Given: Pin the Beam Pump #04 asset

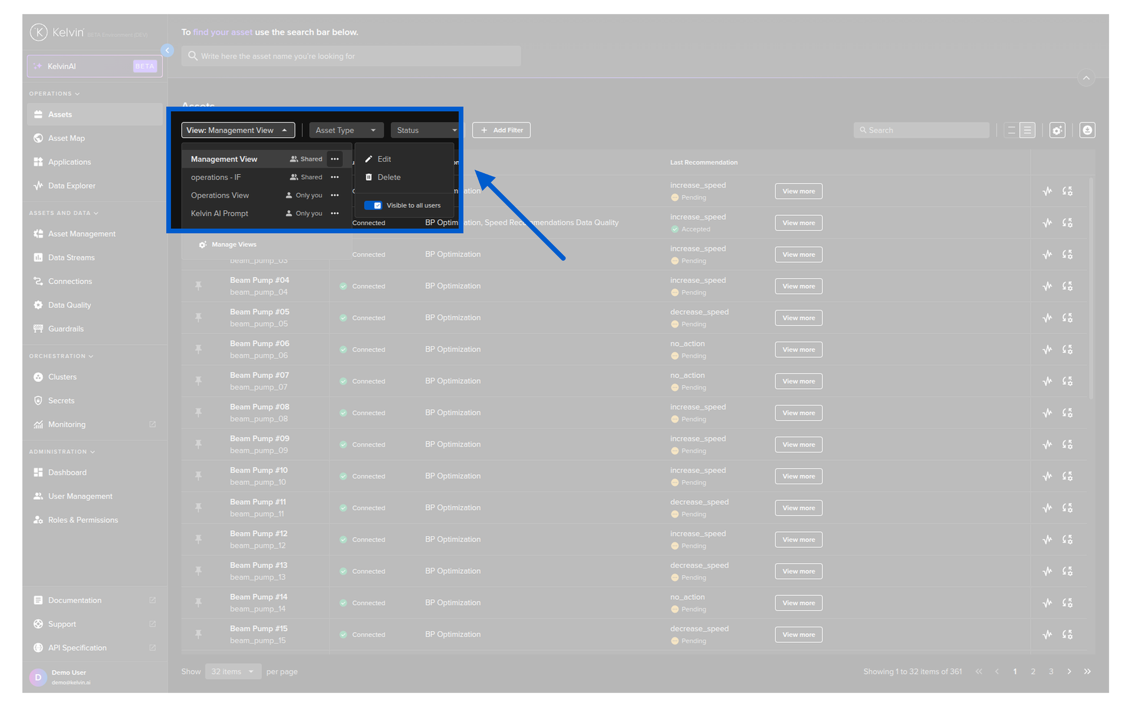Looking at the screenshot, I should click(199, 286).
